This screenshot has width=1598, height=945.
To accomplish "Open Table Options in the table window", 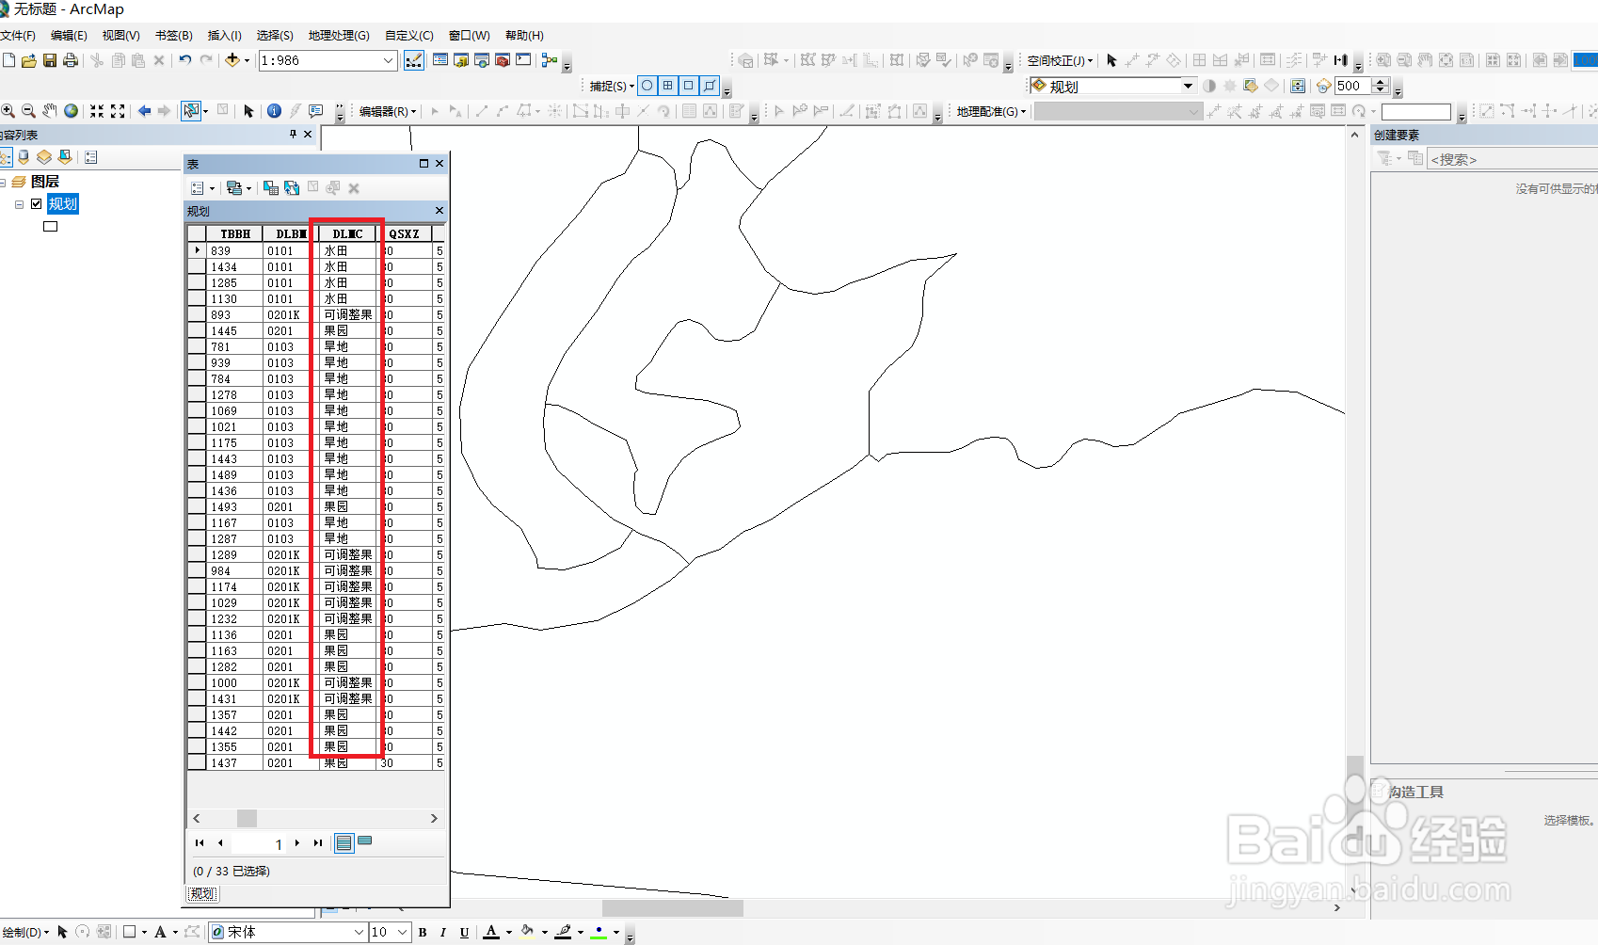I will click(x=199, y=187).
